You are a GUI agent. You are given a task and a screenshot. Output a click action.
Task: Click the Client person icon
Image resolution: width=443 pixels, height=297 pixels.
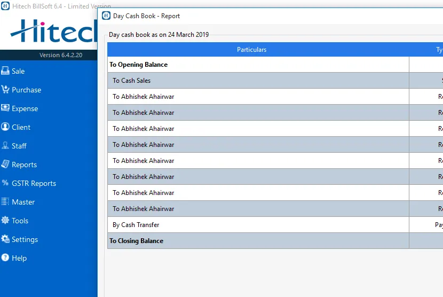click(5, 127)
